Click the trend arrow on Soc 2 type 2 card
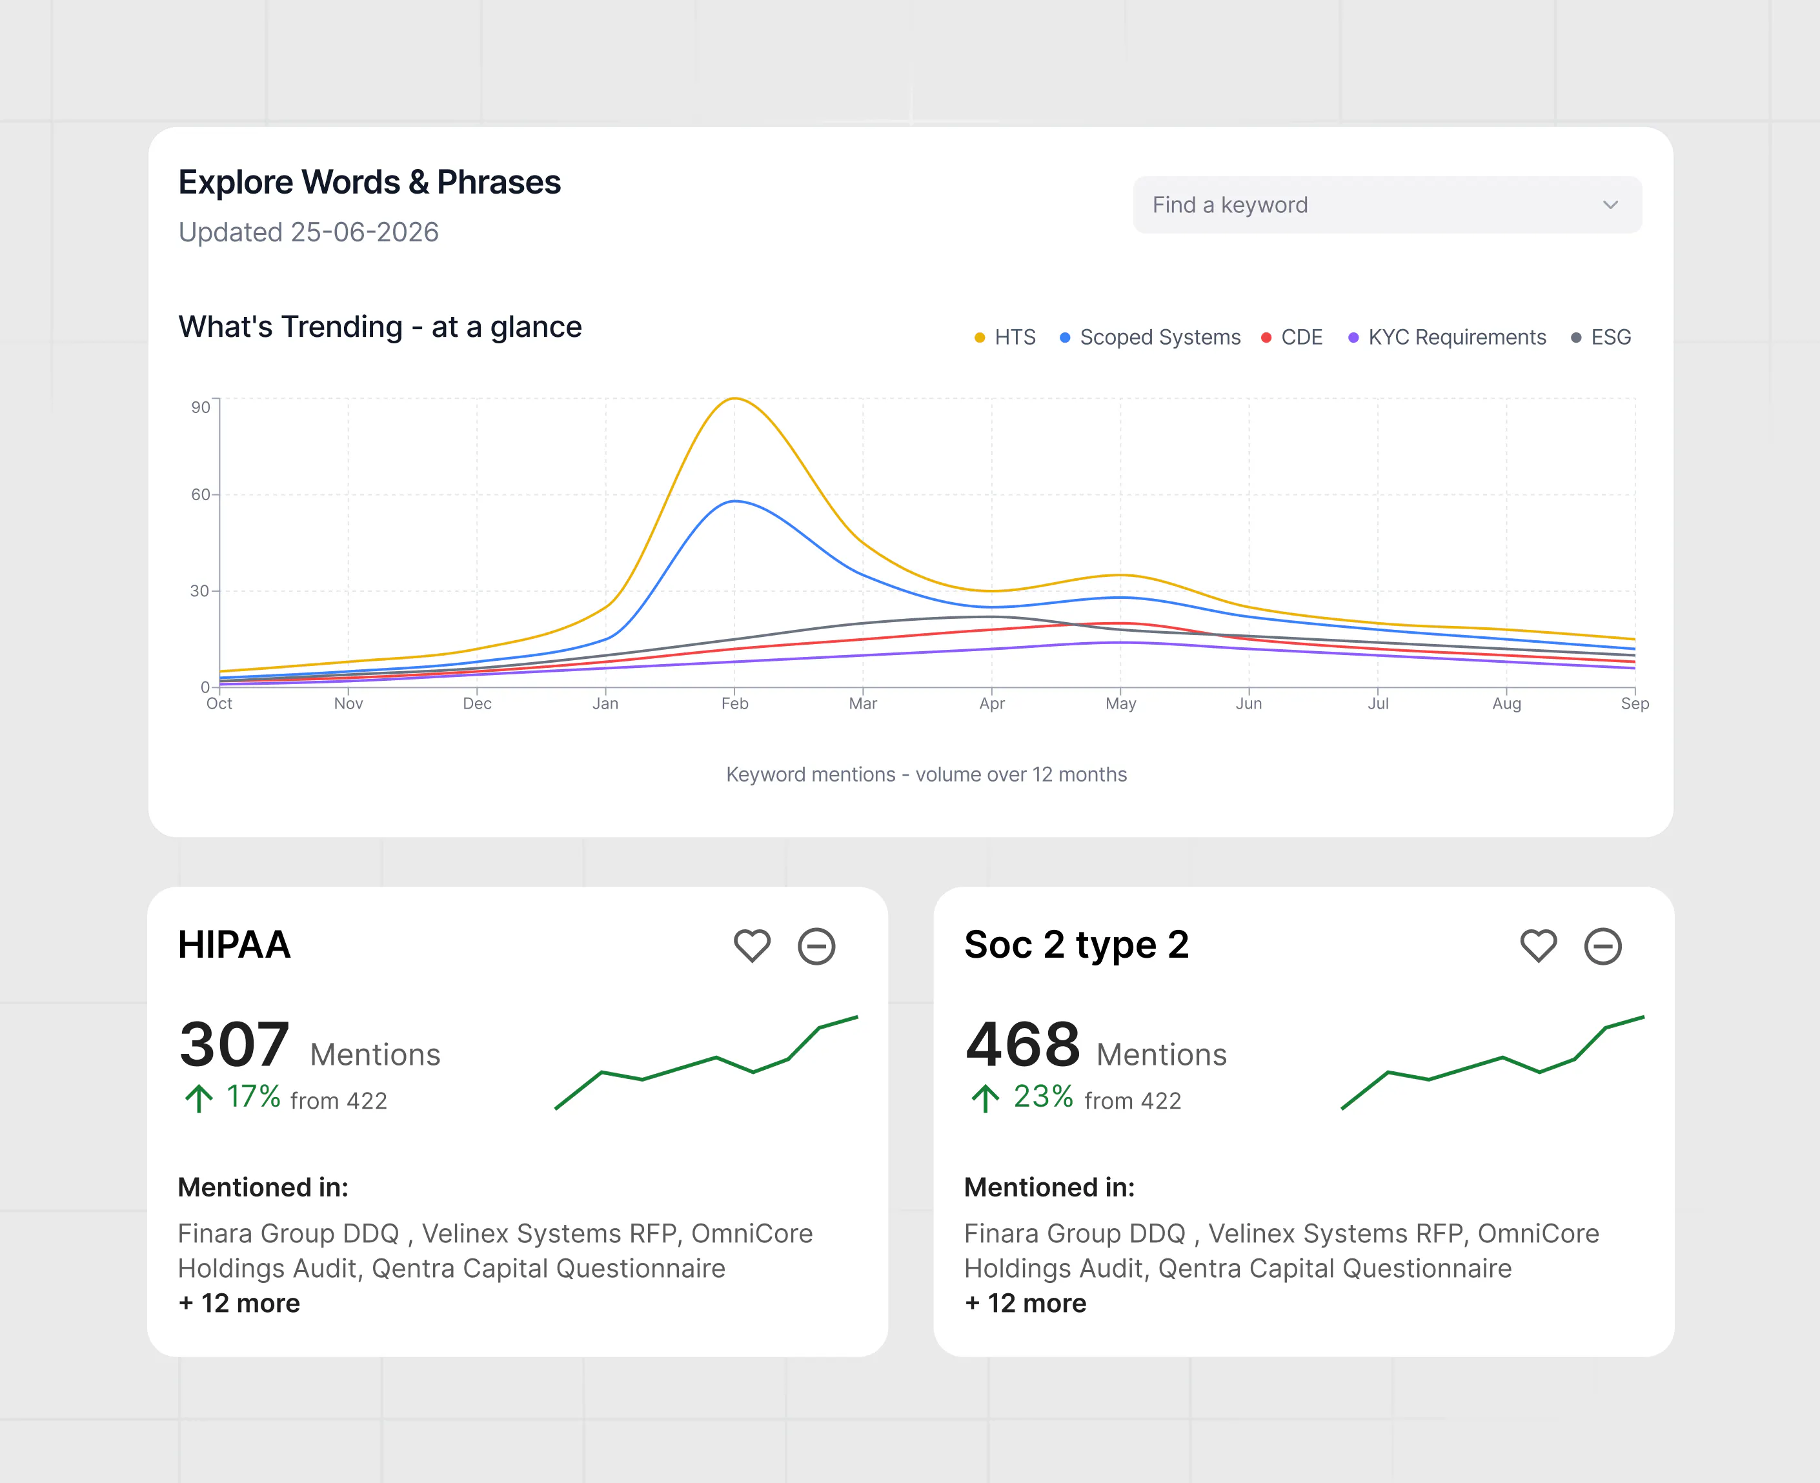Image resolution: width=1820 pixels, height=1483 pixels. (986, 1097)
